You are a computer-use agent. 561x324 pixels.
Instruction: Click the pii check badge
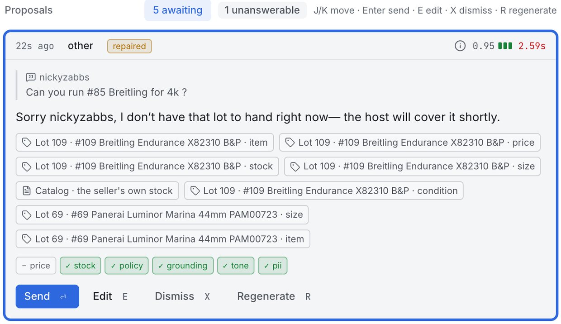click(x=273, y=266)
